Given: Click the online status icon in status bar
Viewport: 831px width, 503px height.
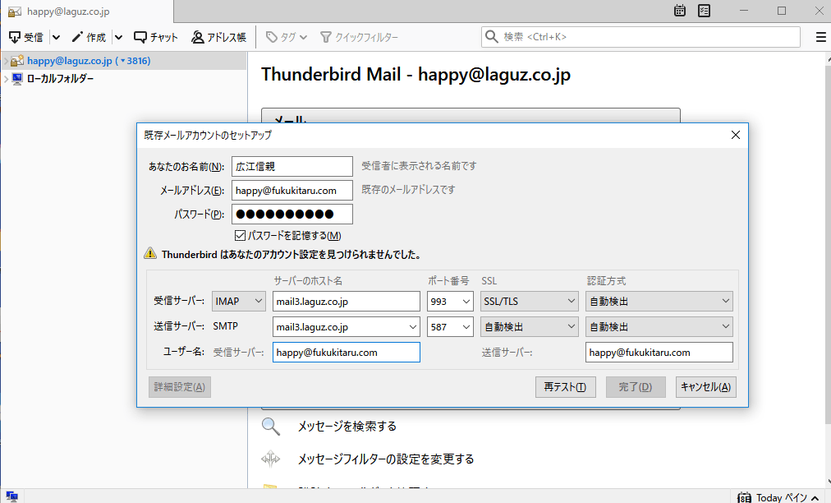Looking at the screenshot, I should 11,496.
